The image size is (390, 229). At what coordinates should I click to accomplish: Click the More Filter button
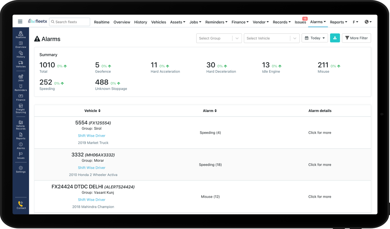356,38
